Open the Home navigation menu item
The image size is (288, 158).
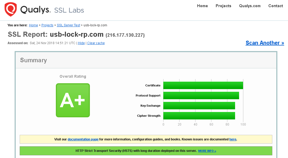coord(202,6)
